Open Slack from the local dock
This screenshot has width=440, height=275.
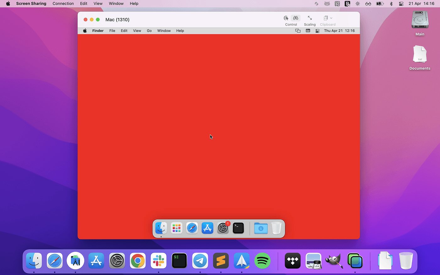[158, 261]
